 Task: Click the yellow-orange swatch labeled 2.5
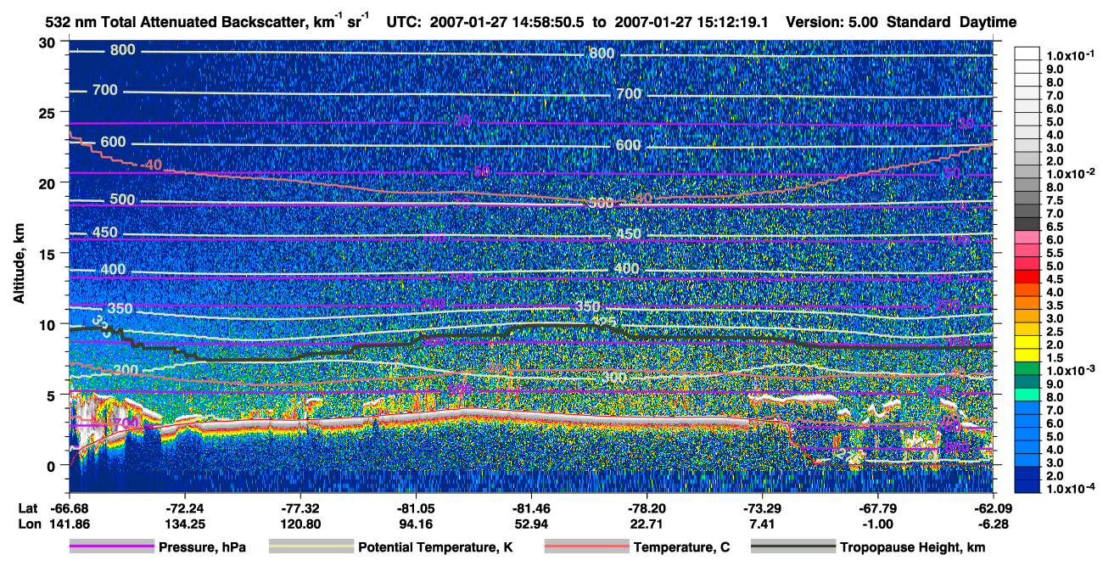click(1027, 328)
